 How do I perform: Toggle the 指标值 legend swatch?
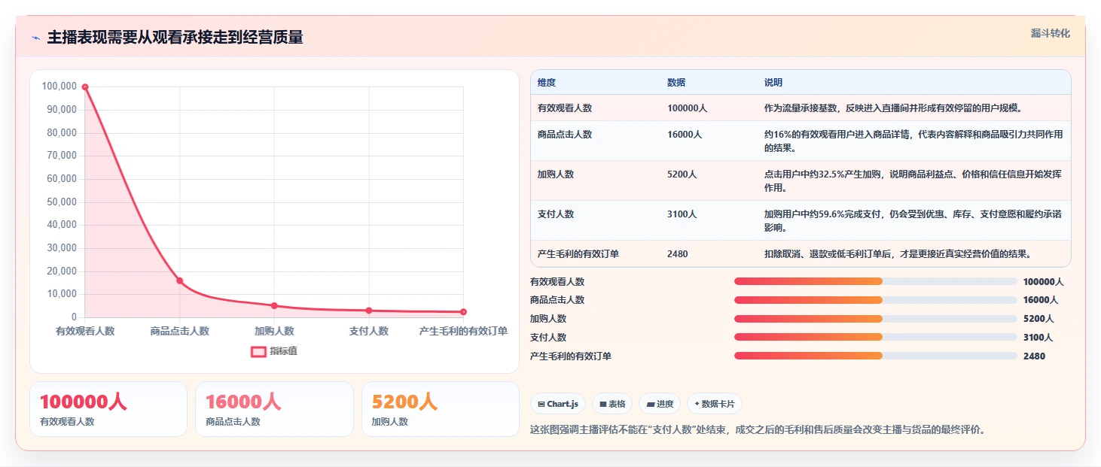258,351
